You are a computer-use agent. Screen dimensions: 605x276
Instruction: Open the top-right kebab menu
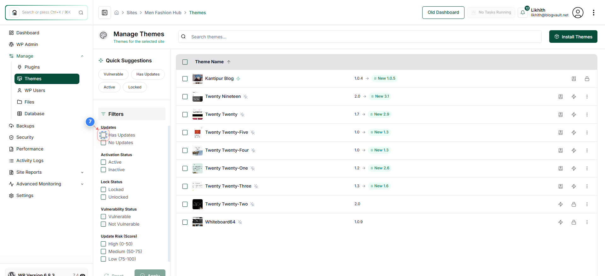[594, 13]
